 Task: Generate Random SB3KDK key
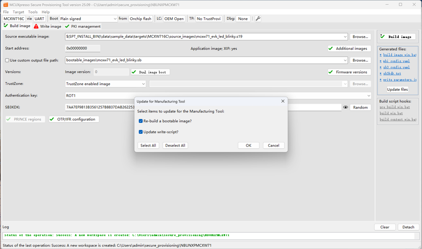(x=360, y=107)
